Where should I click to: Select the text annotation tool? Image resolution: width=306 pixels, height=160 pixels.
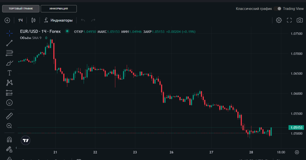tap(9, 73)
